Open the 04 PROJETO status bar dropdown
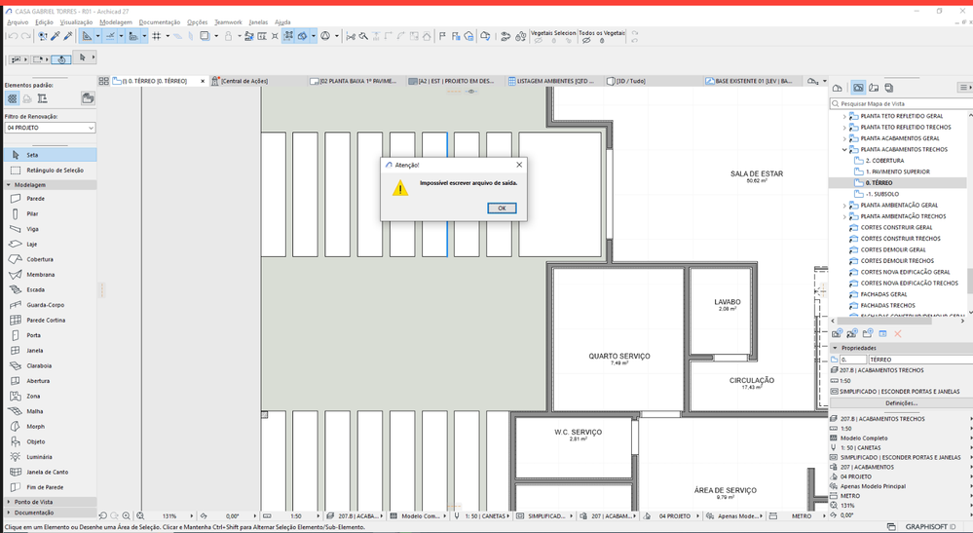The image size is (973, 533). click(674, 515)
